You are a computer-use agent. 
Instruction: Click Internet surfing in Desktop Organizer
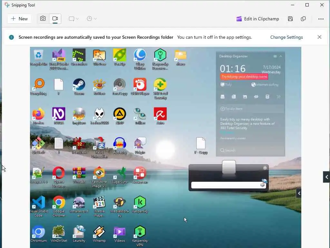click(265, 85)
